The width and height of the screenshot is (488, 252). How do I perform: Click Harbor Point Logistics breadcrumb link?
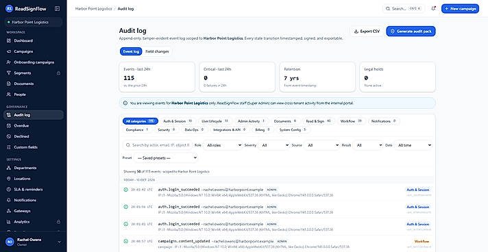point(93,9)
